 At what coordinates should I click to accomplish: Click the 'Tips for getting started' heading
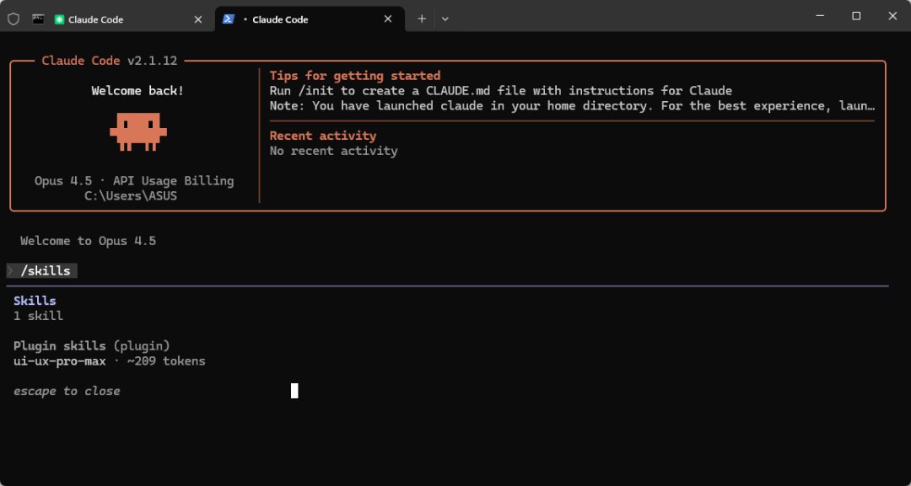pyautogui.click(x=355, y=76)
